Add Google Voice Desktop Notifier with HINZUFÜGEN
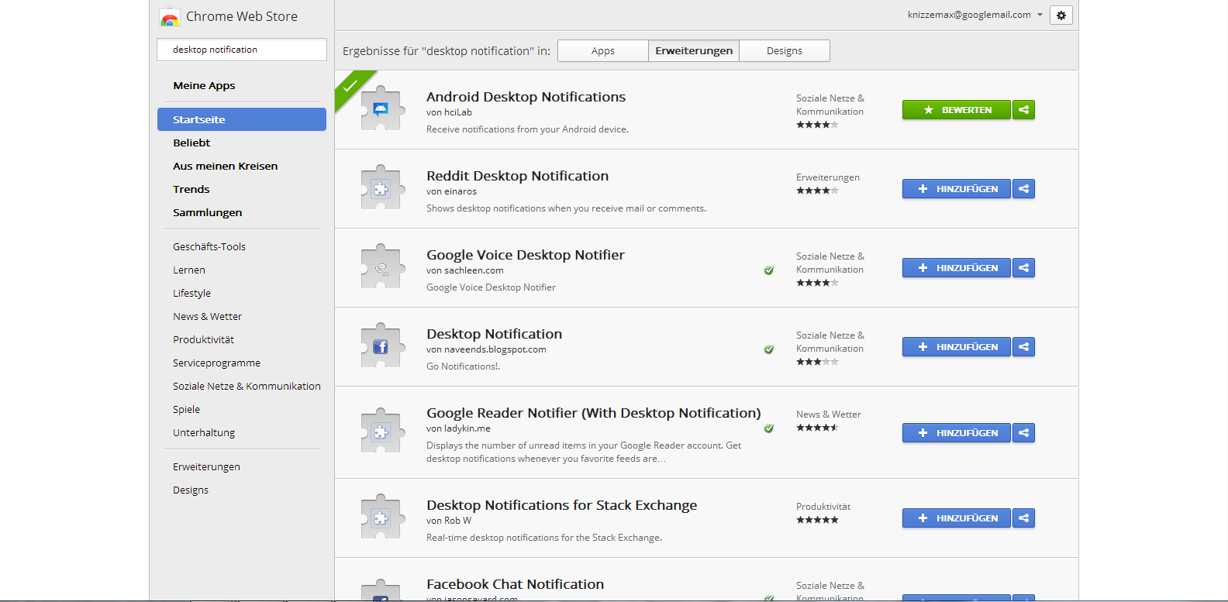Image resolution: width=1228 pixels, height=602 pixels. click(957, 268)
